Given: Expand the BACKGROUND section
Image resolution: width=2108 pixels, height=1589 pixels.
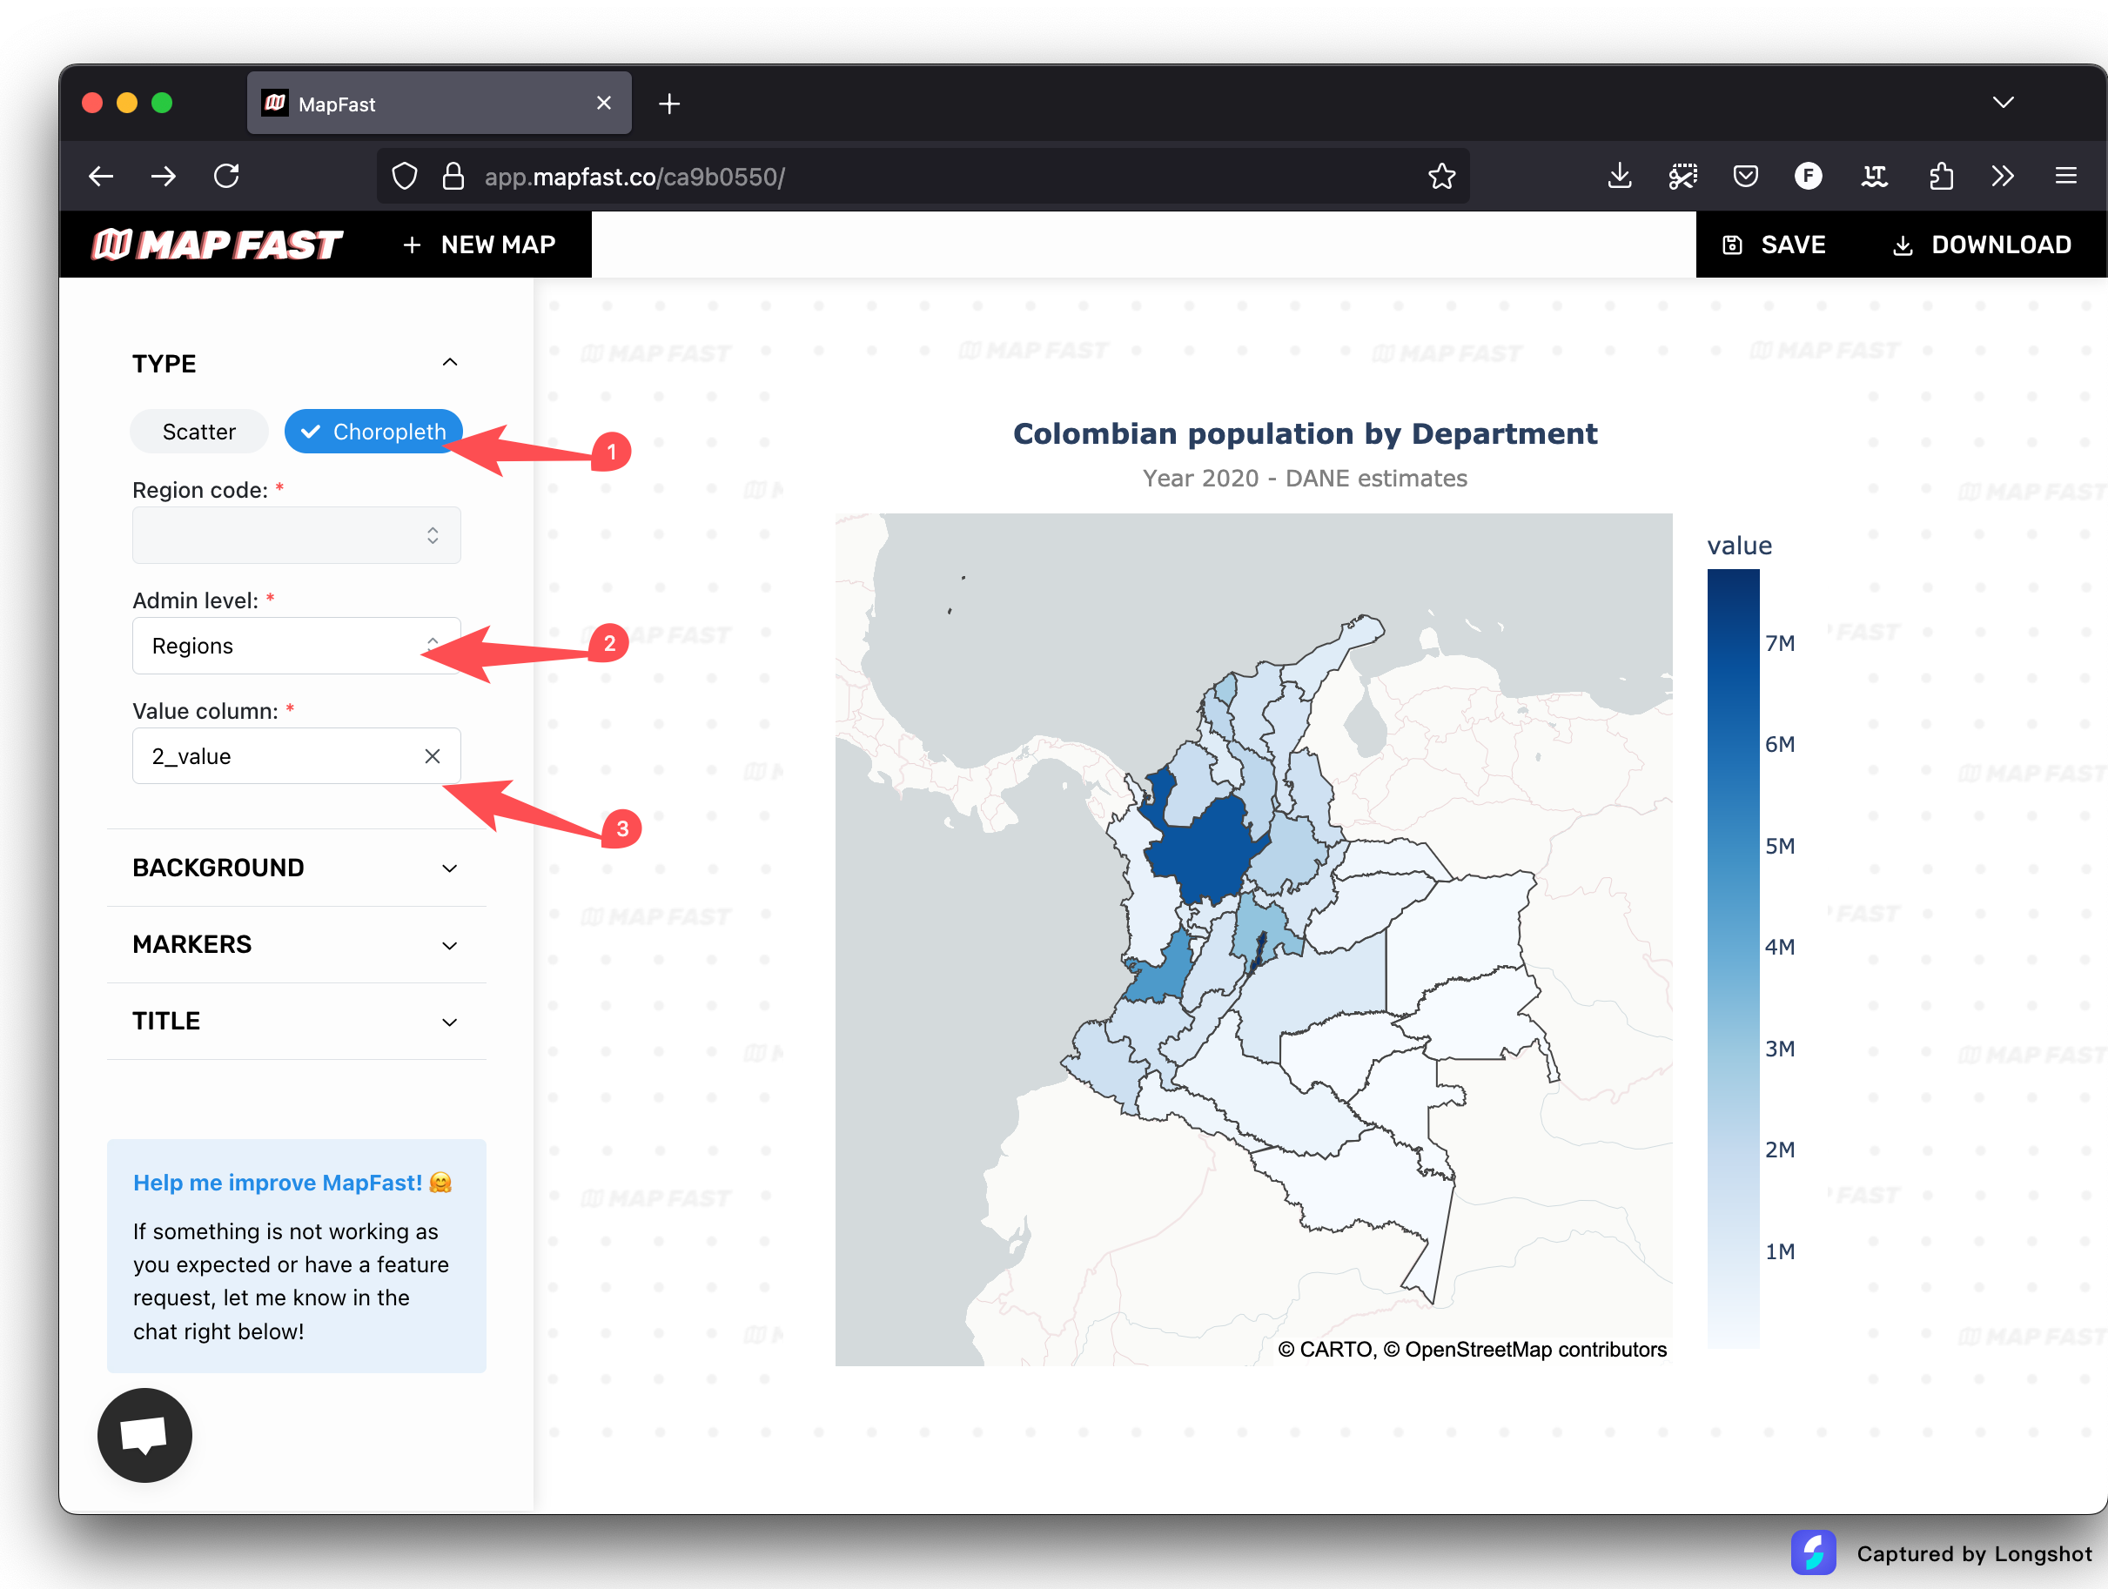Looking at the screenshot, I should pyautogui.click(x=297, y=868).
